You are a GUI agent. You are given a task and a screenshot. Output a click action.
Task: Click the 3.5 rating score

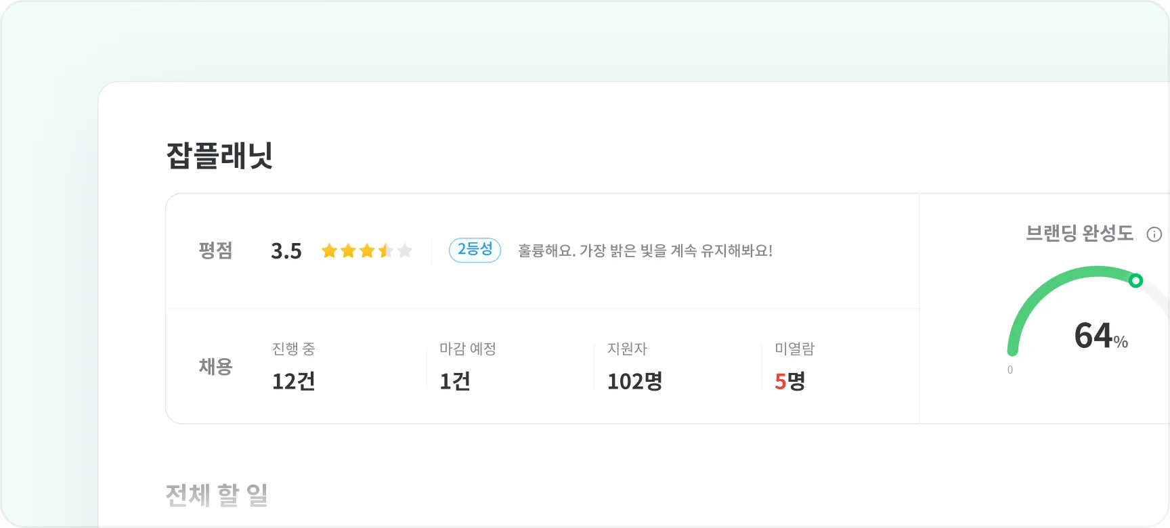286,251
